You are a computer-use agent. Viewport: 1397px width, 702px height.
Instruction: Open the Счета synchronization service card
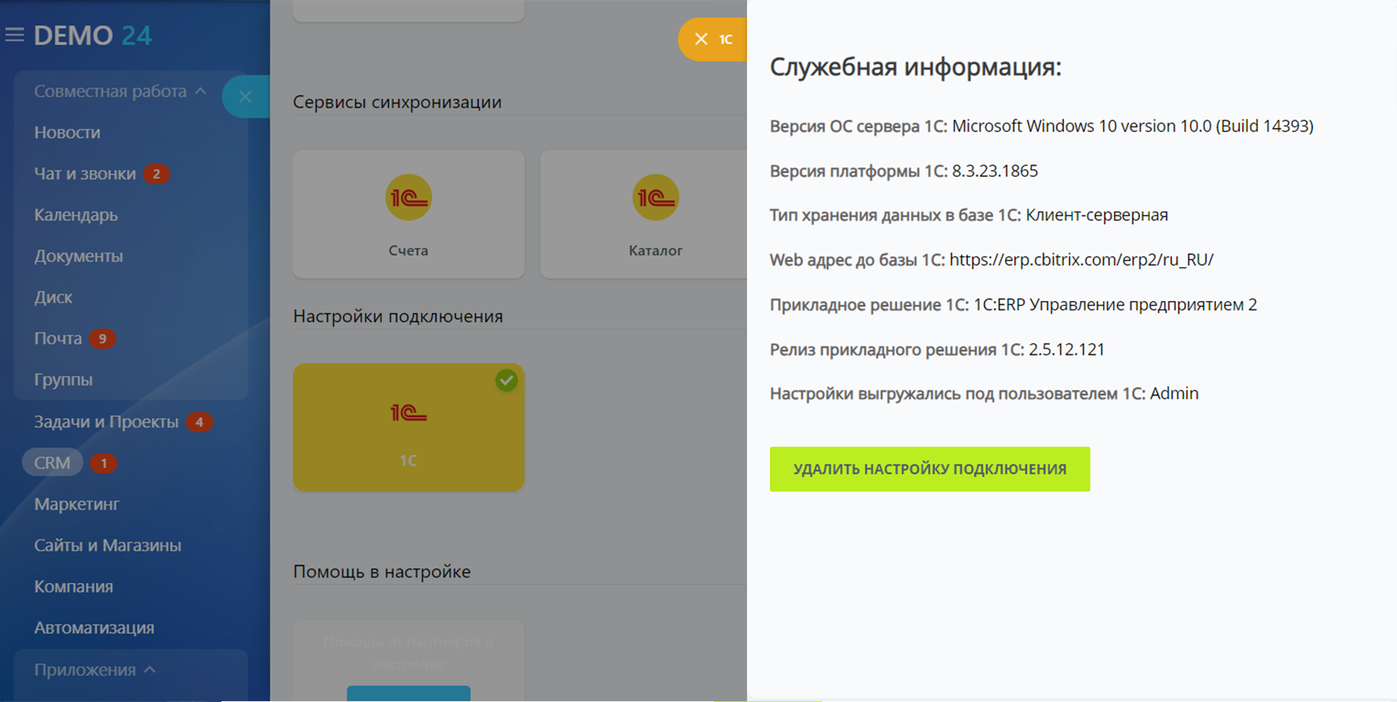coord(408,215)
